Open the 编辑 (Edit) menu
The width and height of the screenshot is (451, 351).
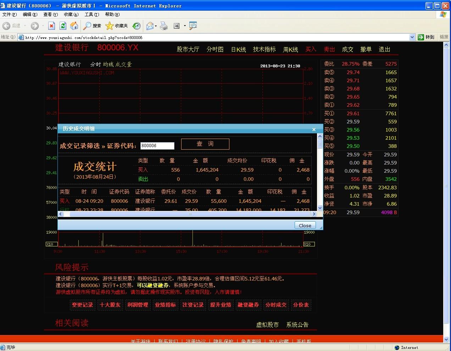(x=30, y=15)
